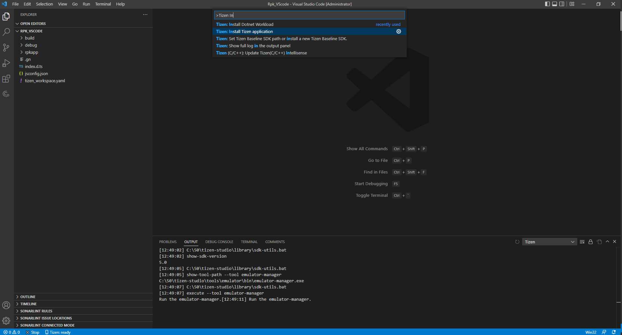
Task: Maximize the panel with the chevron toggle
Action: (x=607, y=241)
